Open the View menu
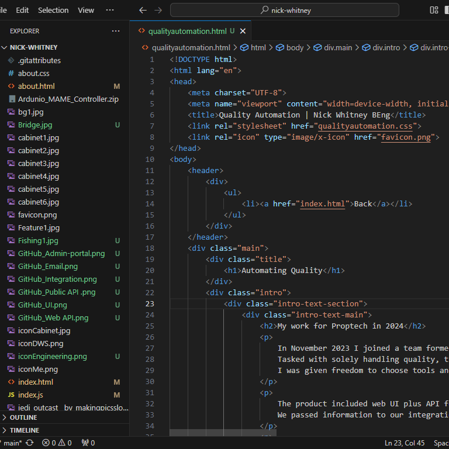 86,11
